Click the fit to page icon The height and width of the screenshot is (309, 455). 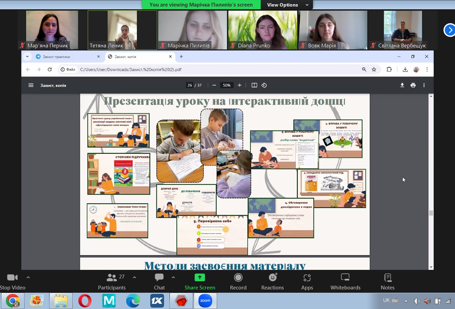254,85
